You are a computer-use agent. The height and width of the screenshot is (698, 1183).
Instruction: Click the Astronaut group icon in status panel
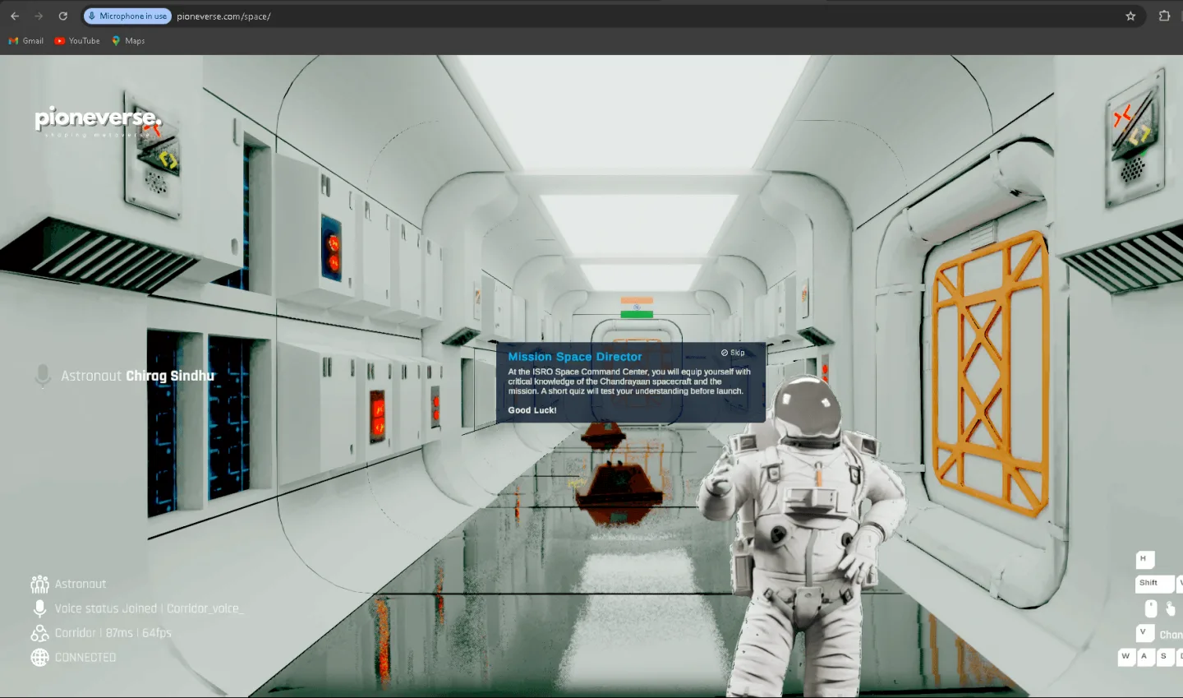[x=39, y=584]
